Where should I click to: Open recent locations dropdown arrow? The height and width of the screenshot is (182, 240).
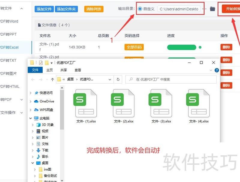[47, 79]
